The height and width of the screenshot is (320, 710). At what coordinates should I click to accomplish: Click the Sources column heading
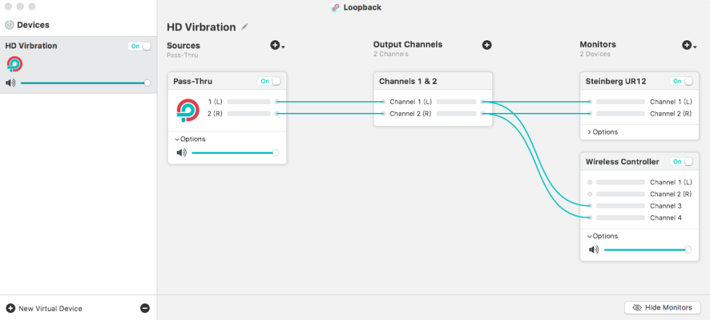pos(183,45)
